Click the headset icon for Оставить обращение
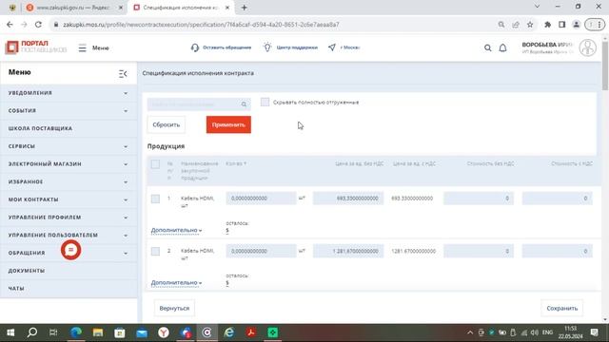Viewport: 609px width, 342px height. tap(194, 47)
